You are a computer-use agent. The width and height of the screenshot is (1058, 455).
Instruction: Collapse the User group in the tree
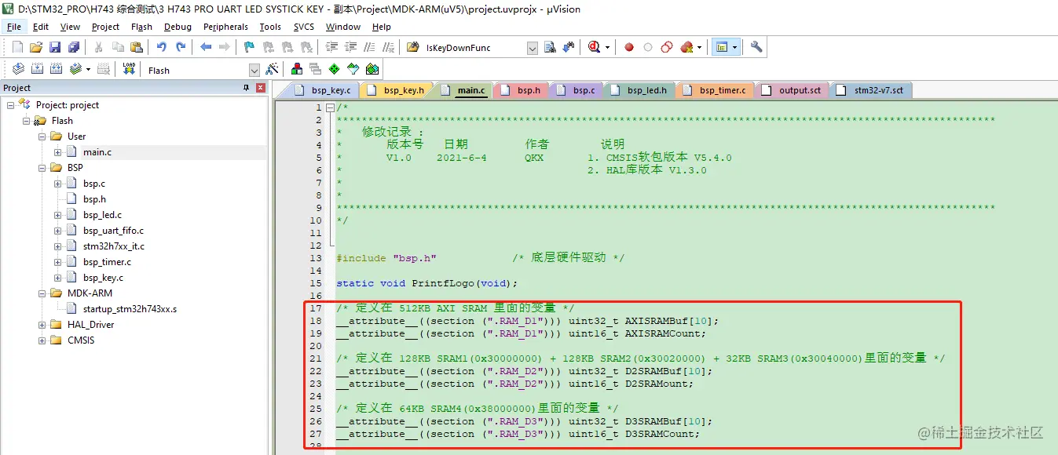click(x=42, y=136)
